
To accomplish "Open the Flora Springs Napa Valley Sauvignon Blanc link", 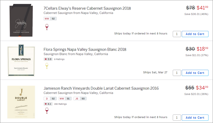I will point(85,49).
